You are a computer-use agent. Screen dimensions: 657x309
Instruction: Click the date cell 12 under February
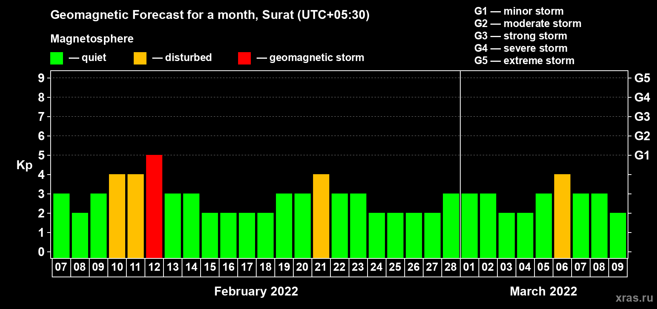(154, 267)
